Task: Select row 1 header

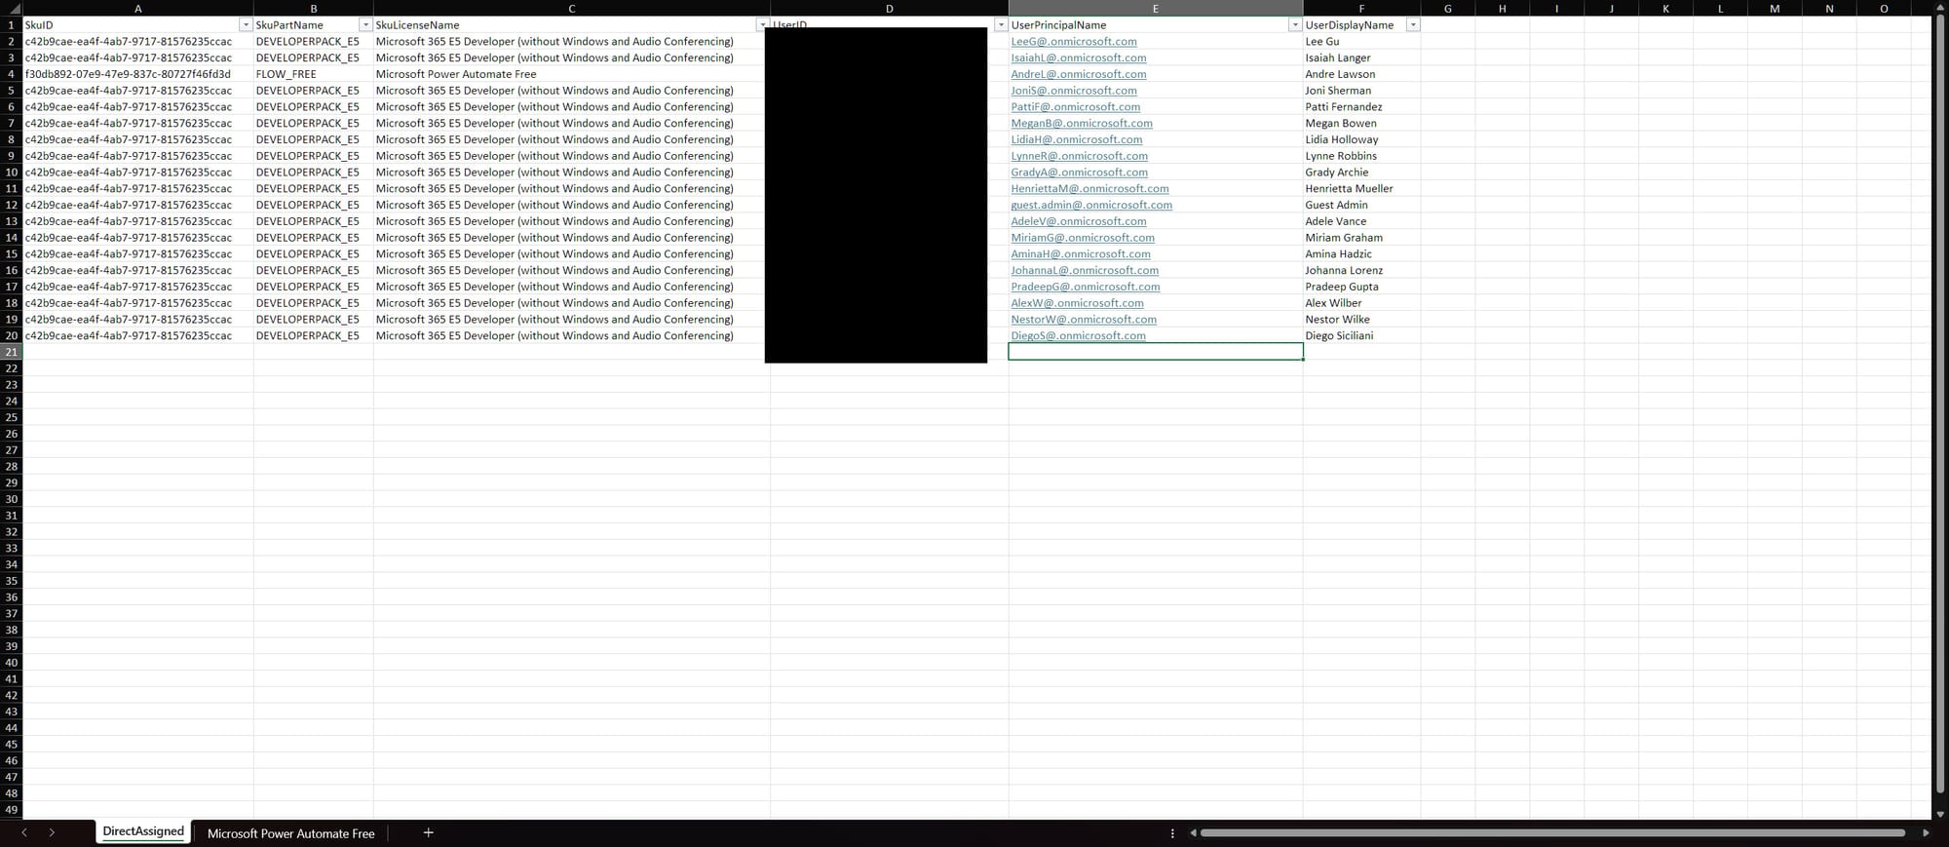Action: tap(11, 25)
